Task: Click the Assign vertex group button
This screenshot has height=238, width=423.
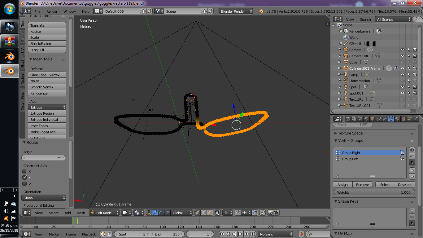Action: (342, 184)
